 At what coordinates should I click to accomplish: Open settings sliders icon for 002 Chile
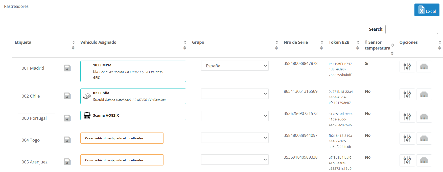pos(407,95)
